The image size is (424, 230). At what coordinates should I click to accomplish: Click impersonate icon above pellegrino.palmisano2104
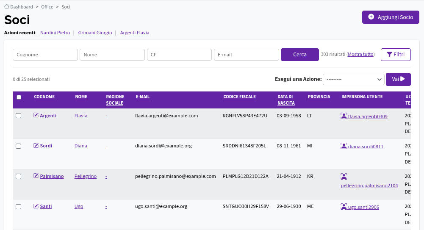[x=344, y=177]
